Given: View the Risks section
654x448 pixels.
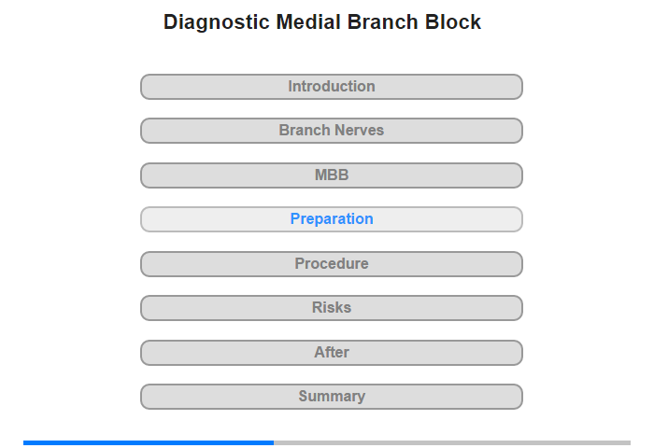Looking at the screenshot, I should pyautogui.click(x=332, y=308).
